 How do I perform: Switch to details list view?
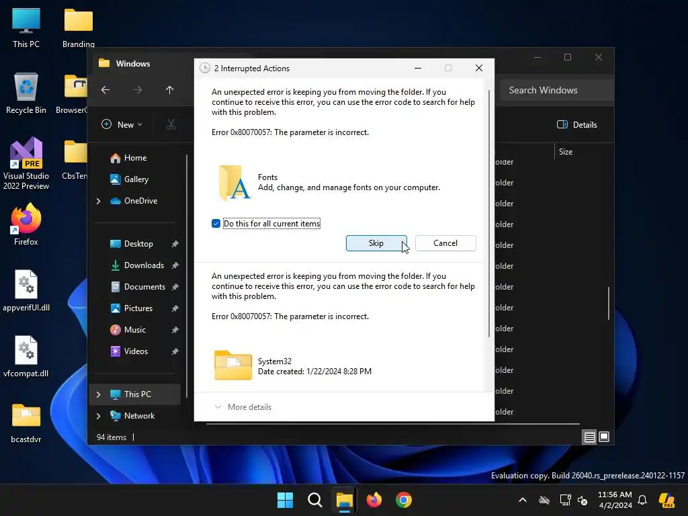pyautogui.click(x=589, y=437)
